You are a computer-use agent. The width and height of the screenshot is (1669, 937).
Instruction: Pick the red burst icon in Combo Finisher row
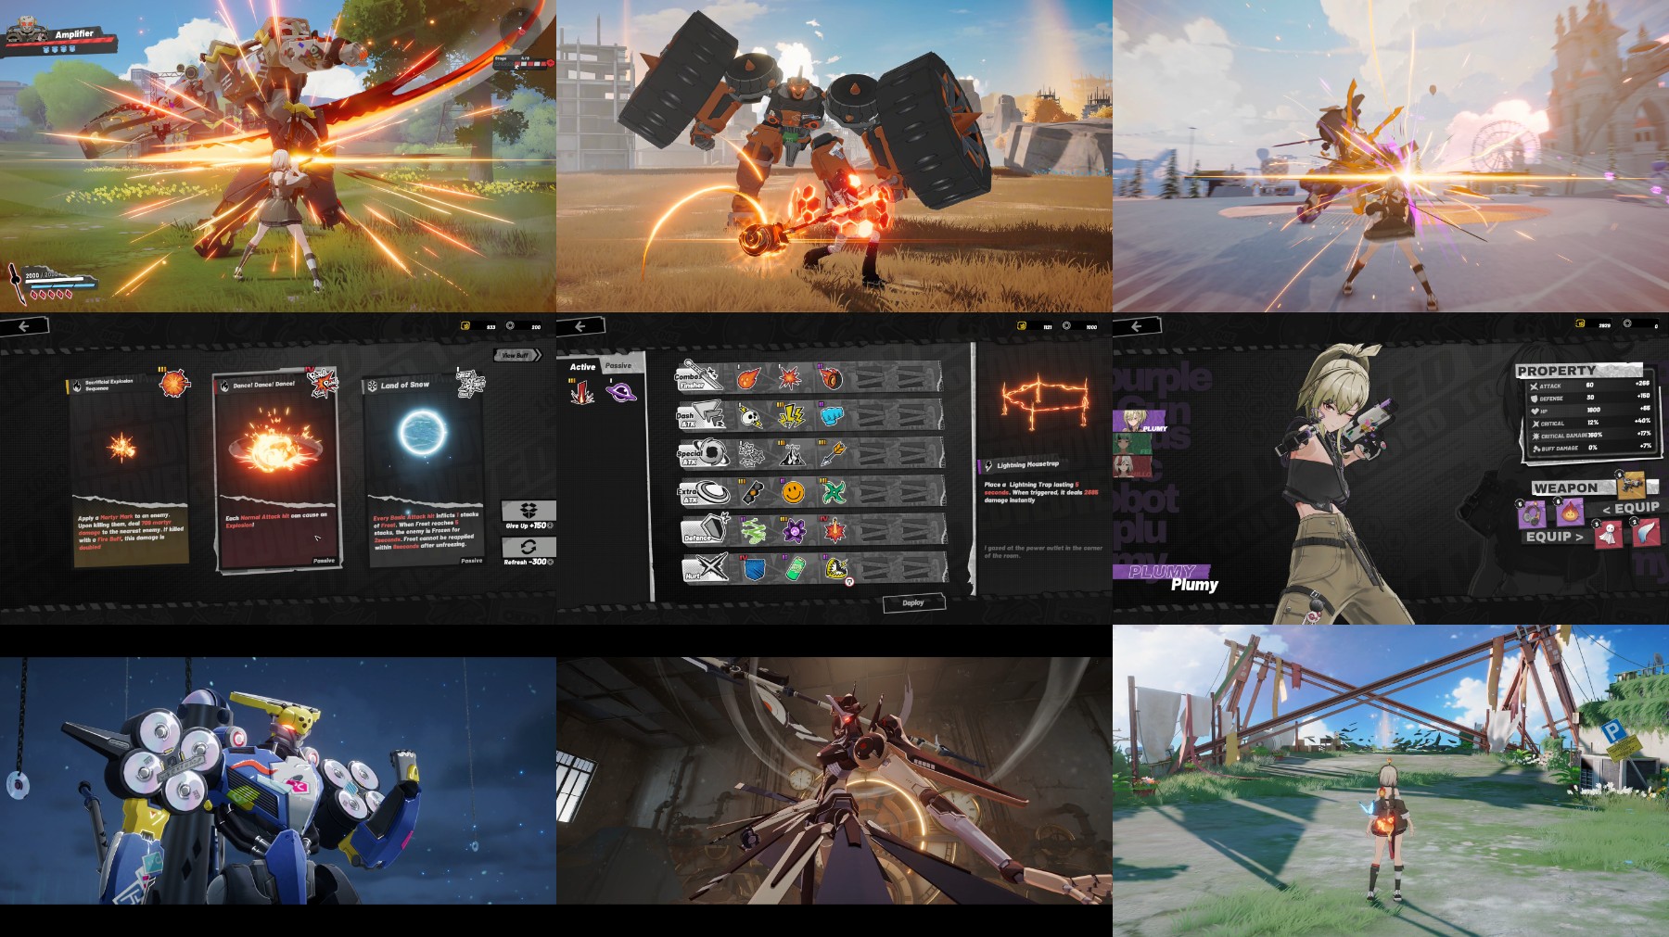click(x=790, y=377)
